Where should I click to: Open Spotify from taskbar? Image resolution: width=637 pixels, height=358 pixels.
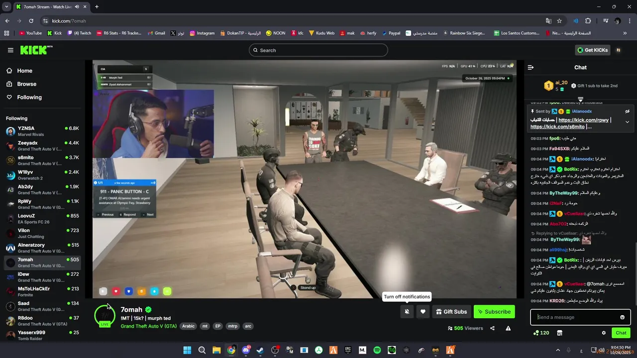tap(377, 350)
